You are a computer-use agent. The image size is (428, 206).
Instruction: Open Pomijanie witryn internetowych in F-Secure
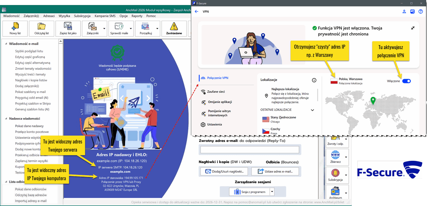216,113
